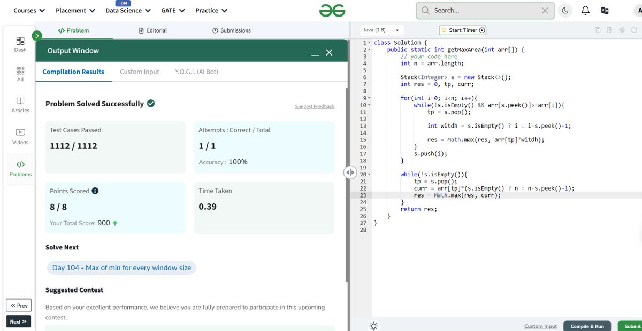This screenshot has width=642, height=331.
Task: Open the Videos sidebar icon
Action: click(20, 137)
